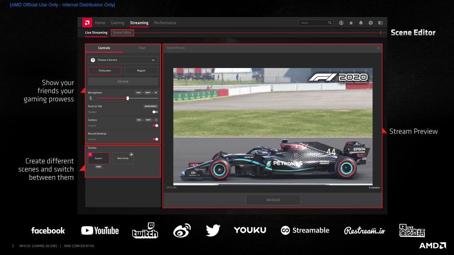Expand the Choose a Service dropdown

123,60
